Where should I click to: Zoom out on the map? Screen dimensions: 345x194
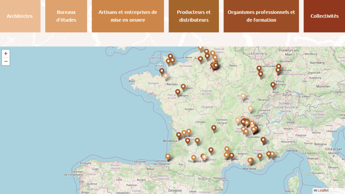pyautogui.click(x=6, y=62)
